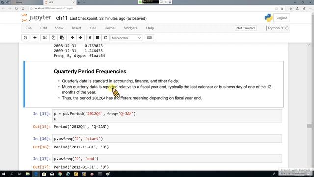This screenshot has height=177, width=314.
Task: Click the Python 3 kernel name
Action: pos(275,28)
